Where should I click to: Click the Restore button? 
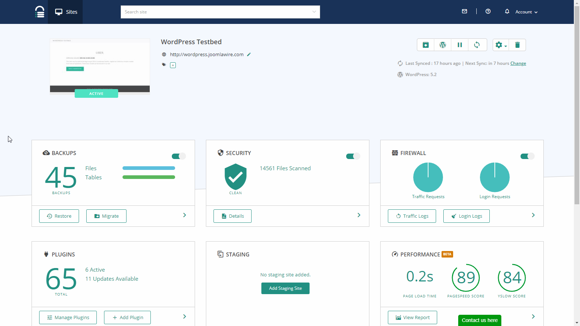59,216
